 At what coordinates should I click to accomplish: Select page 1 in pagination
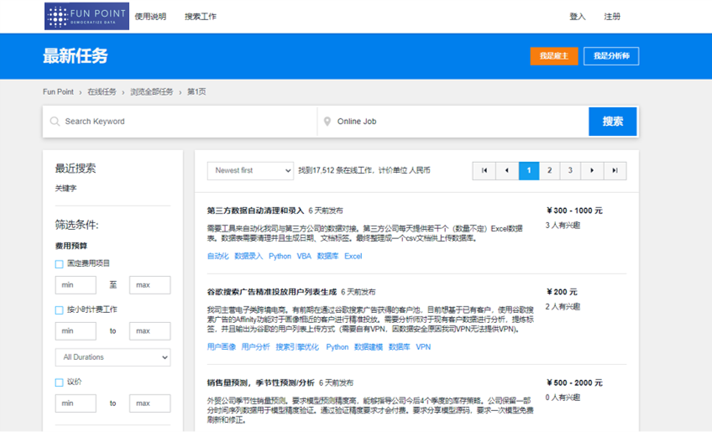click(x=529, y=170)
